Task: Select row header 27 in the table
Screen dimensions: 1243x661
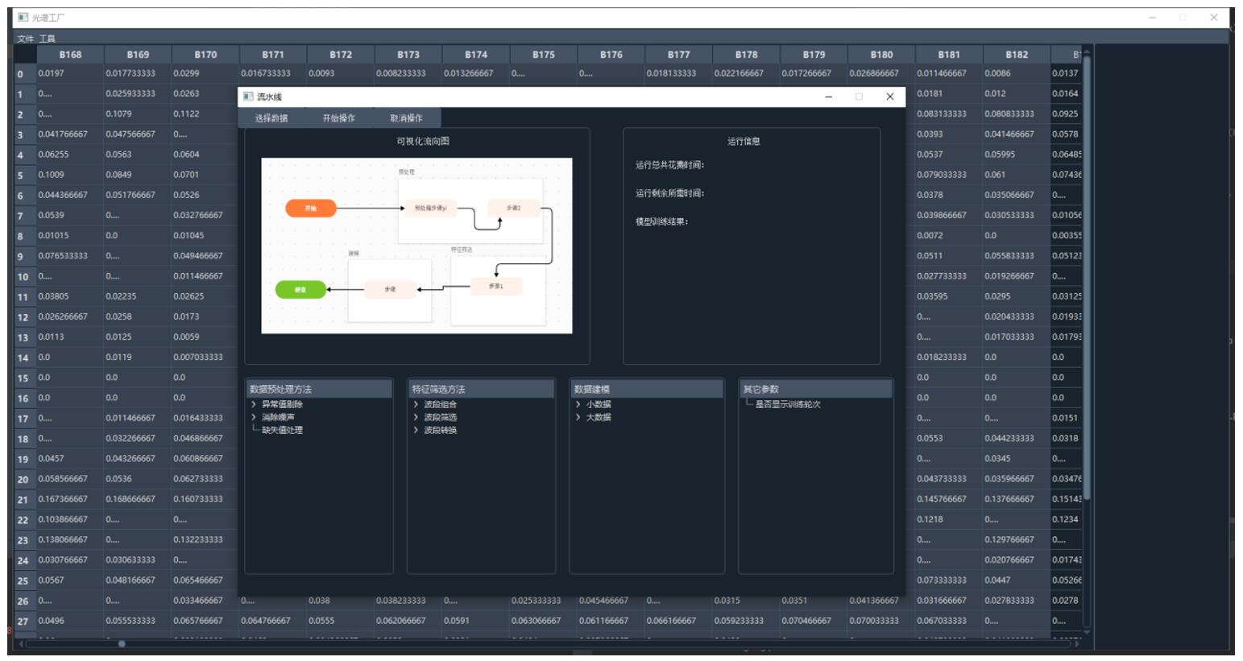Action: tap(25, 622)
